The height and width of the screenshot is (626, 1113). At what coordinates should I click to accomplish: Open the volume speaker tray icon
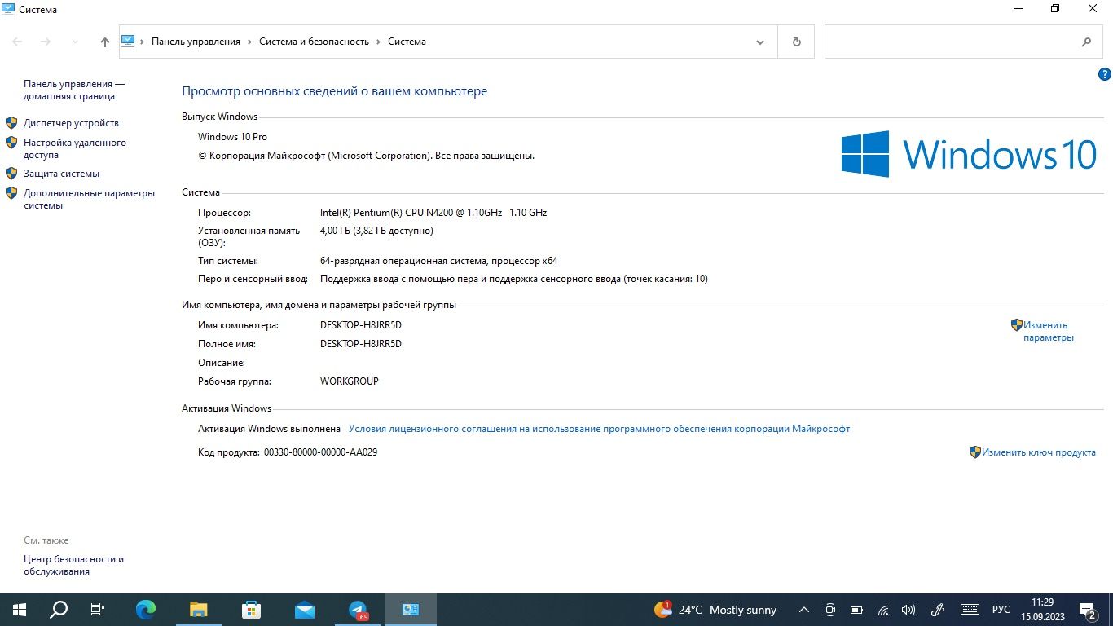point(909,610)
